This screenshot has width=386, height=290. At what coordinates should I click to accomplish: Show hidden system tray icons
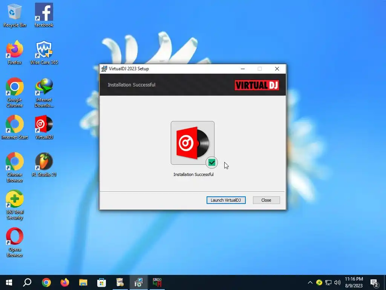pyautogui.click(x=310, y=282)
